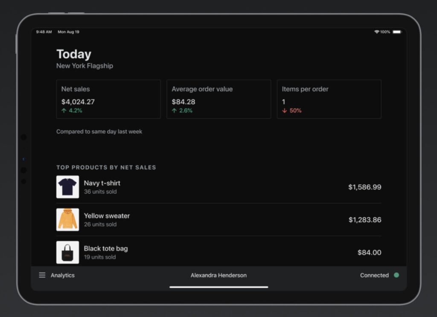Click the red down arrow under Items per order
Screen dimensions: 437x317
tap(285, 111)
